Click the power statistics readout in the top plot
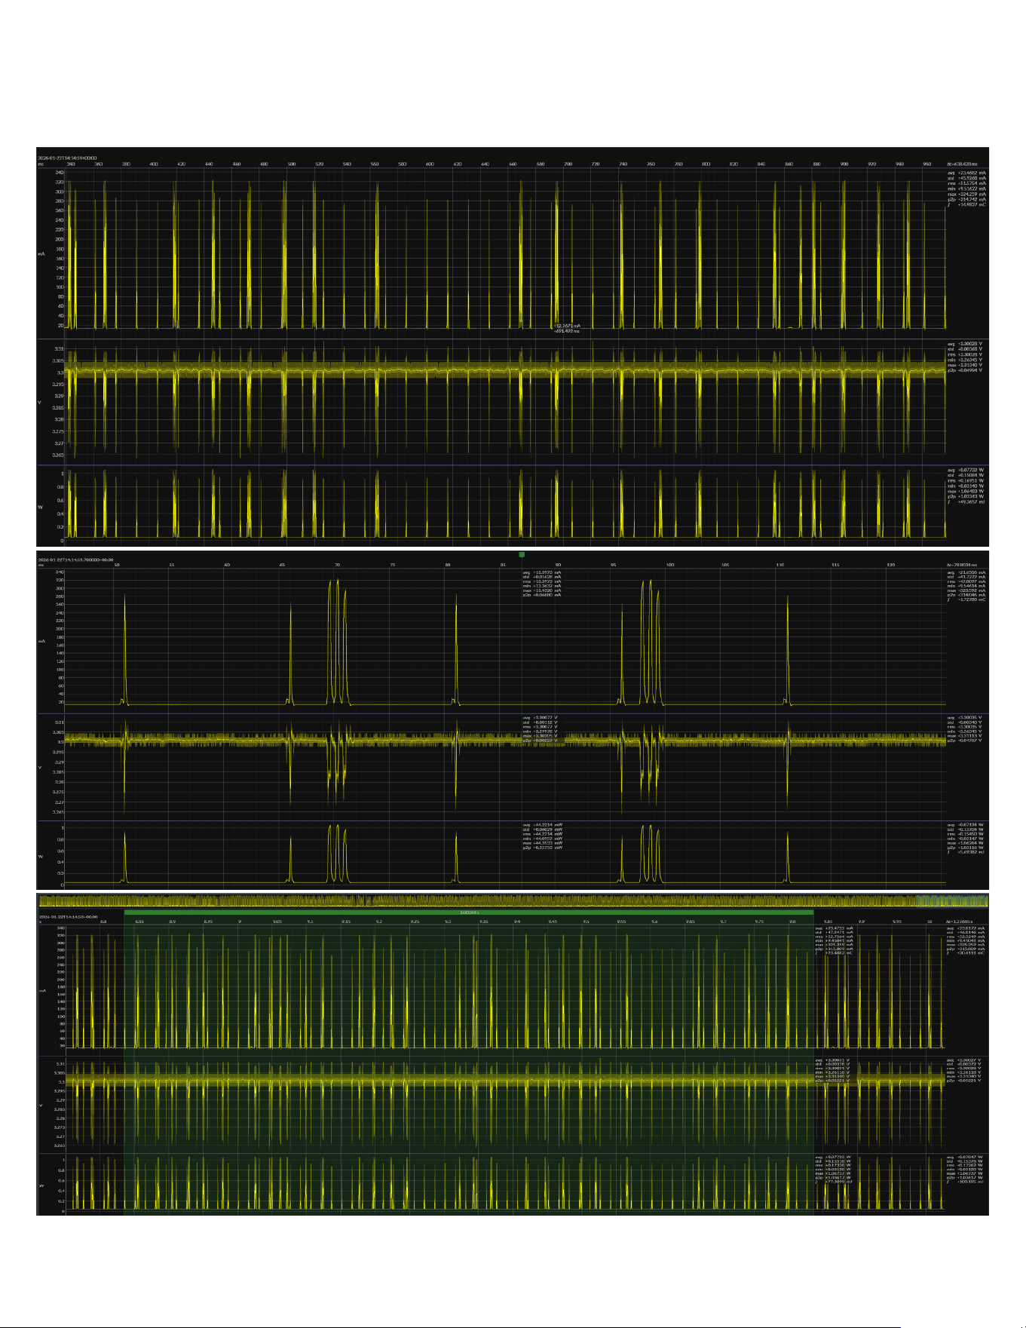 966,486
